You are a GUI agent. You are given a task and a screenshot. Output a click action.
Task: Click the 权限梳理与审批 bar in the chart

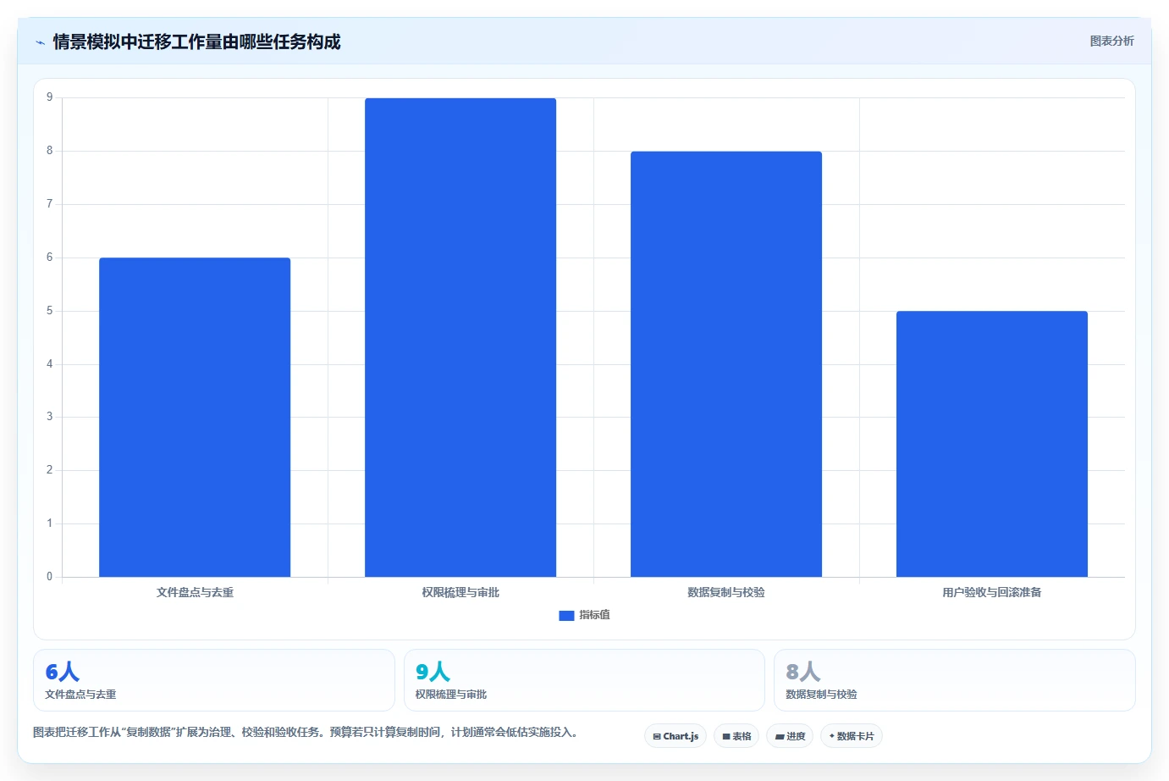point(460,337)
